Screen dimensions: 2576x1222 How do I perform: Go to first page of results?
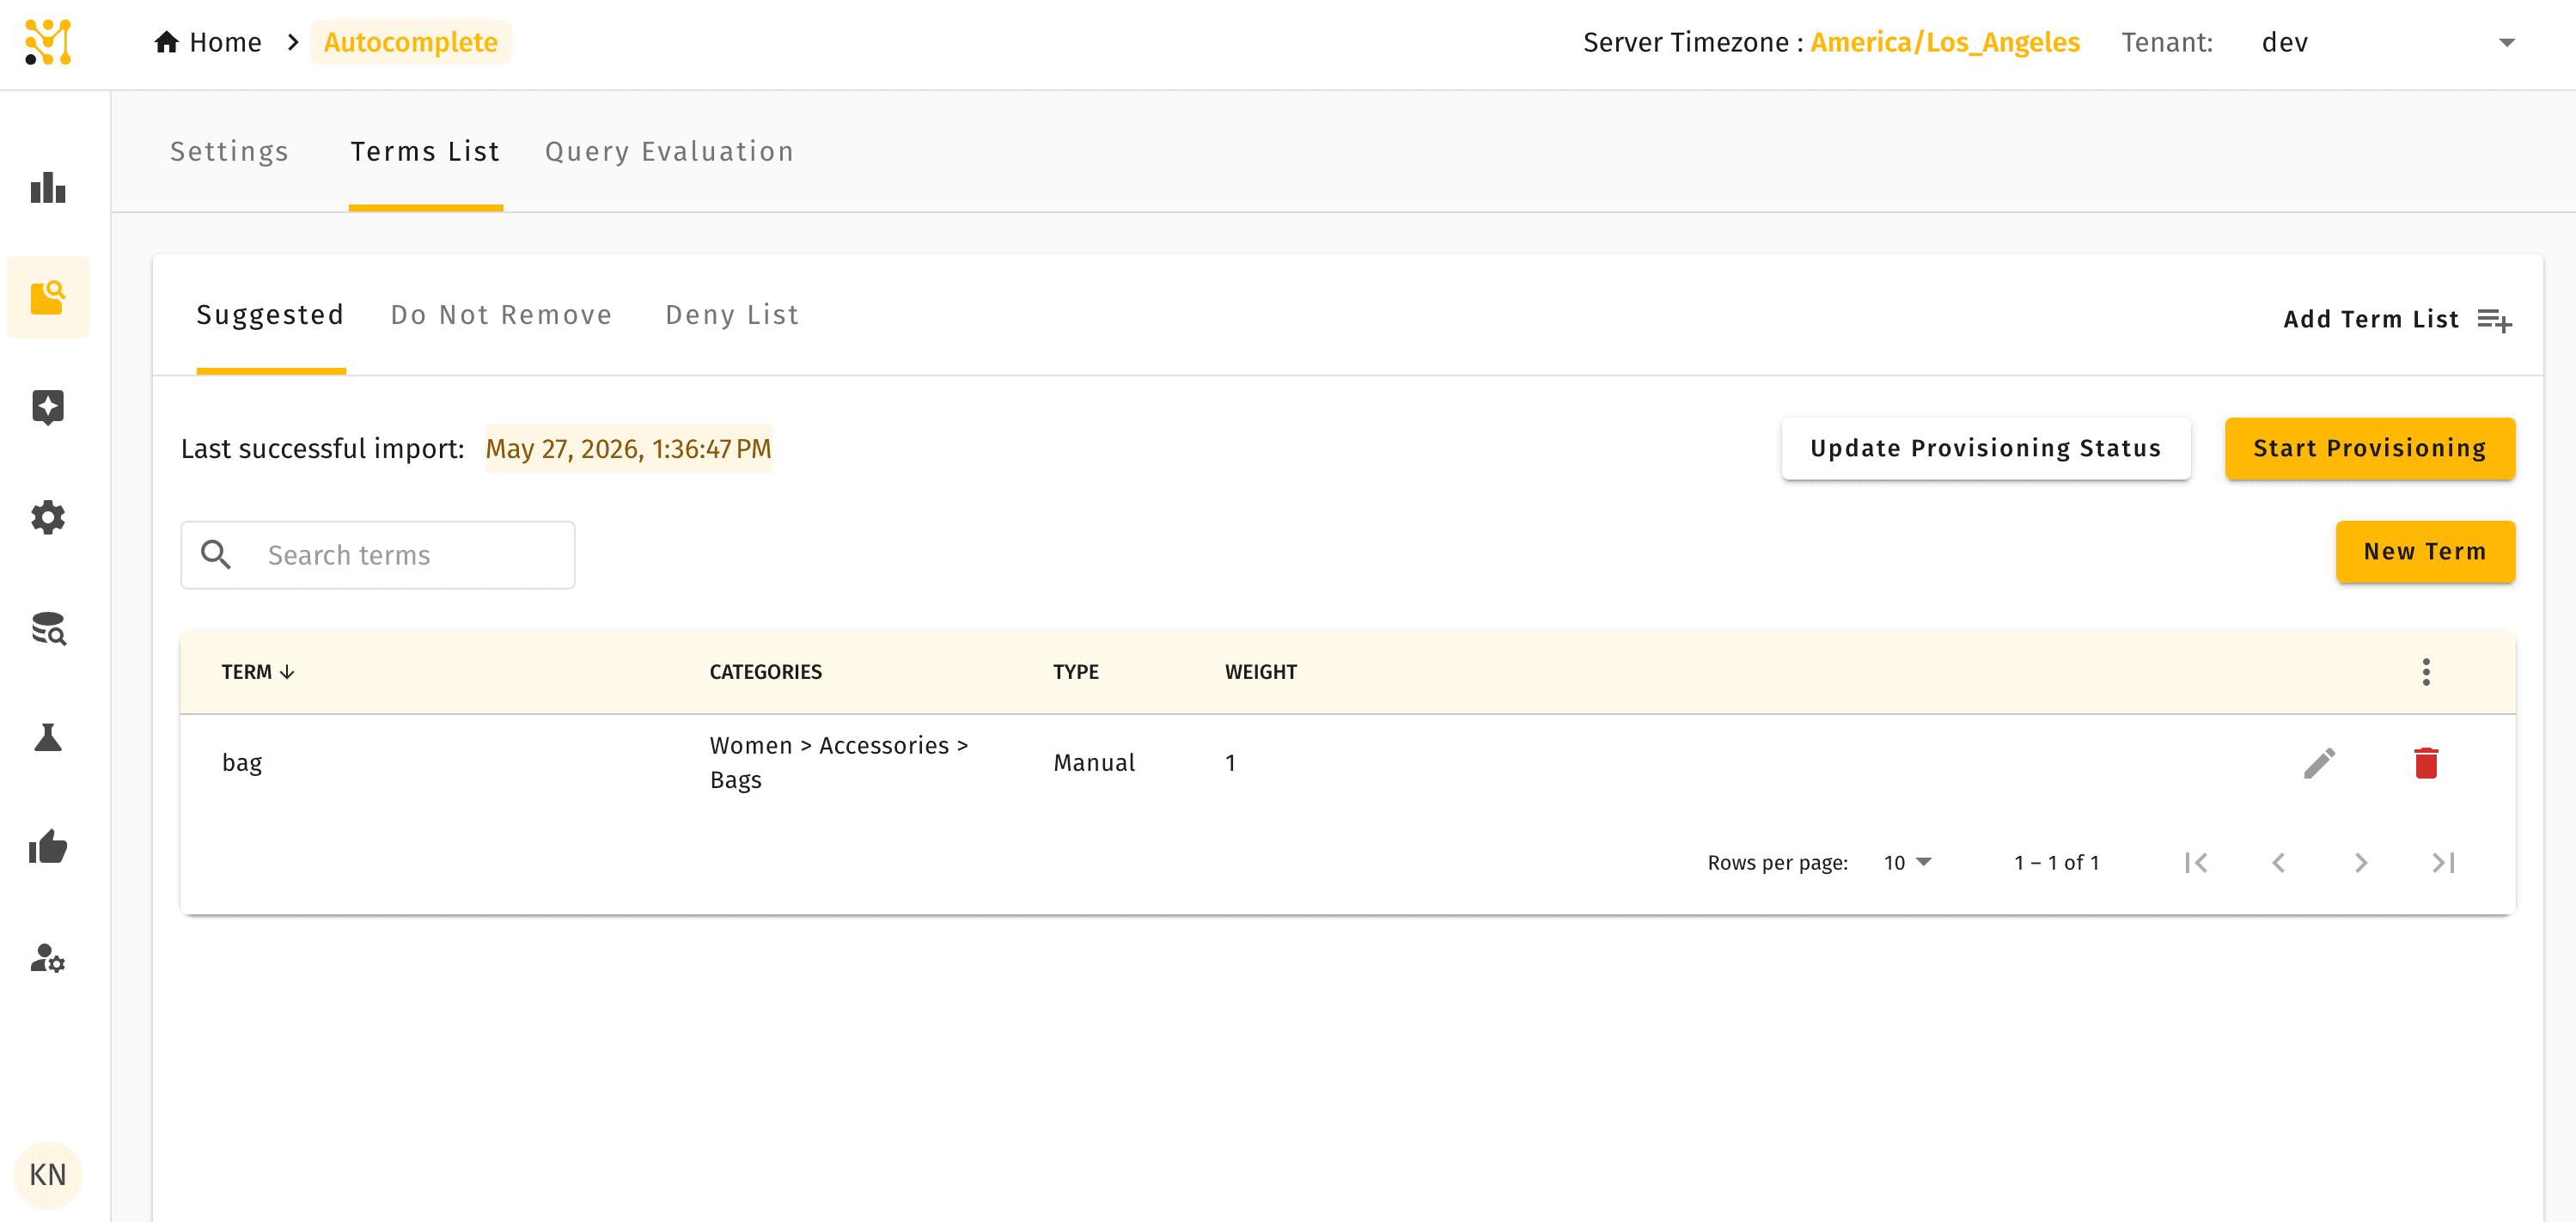(x=2196, y=862)
